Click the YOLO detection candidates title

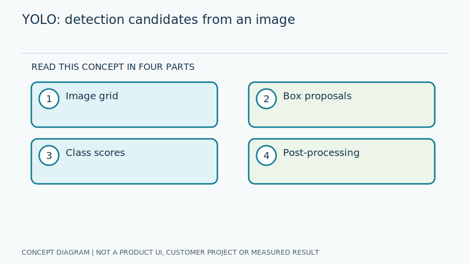pyautogui.click(x=158, y=20)
